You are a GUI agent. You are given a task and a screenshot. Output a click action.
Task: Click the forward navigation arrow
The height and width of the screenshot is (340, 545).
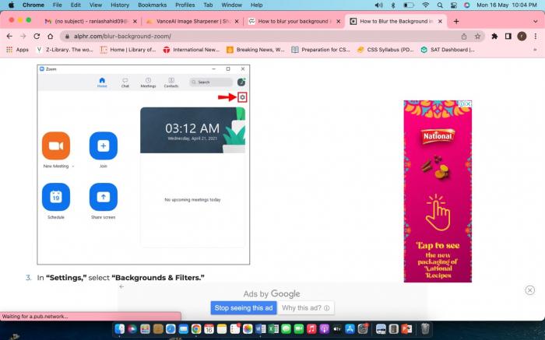[x=23, y=36]
